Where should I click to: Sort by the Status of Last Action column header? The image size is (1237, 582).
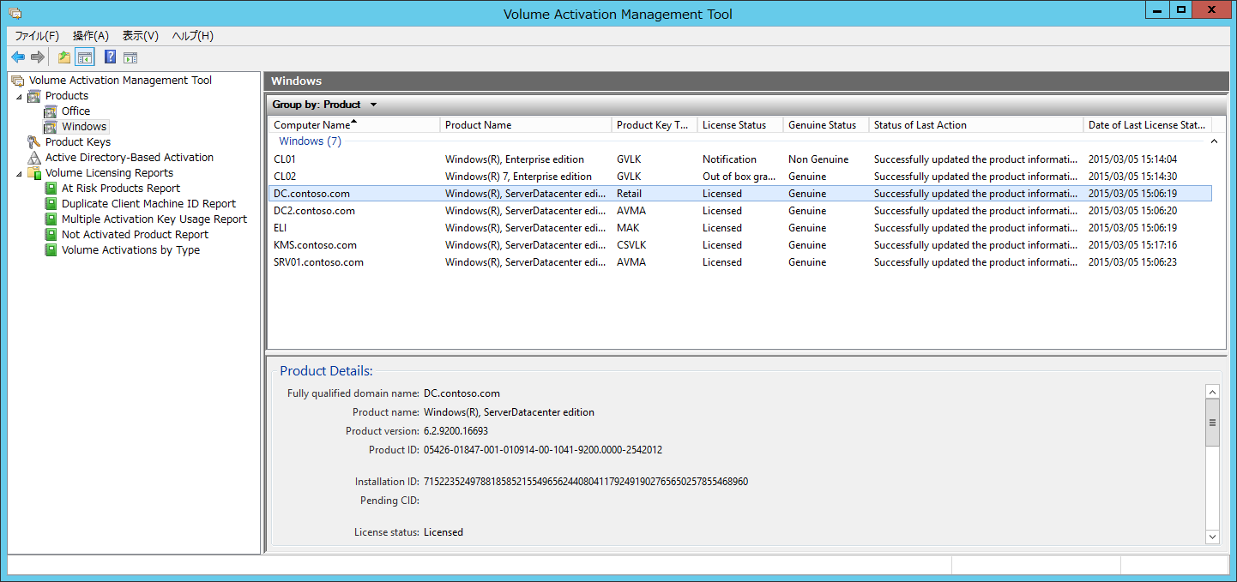(976, 125)
